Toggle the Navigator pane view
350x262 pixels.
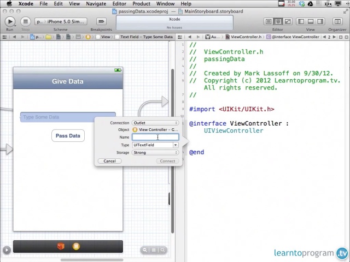(x=301, y=22)
